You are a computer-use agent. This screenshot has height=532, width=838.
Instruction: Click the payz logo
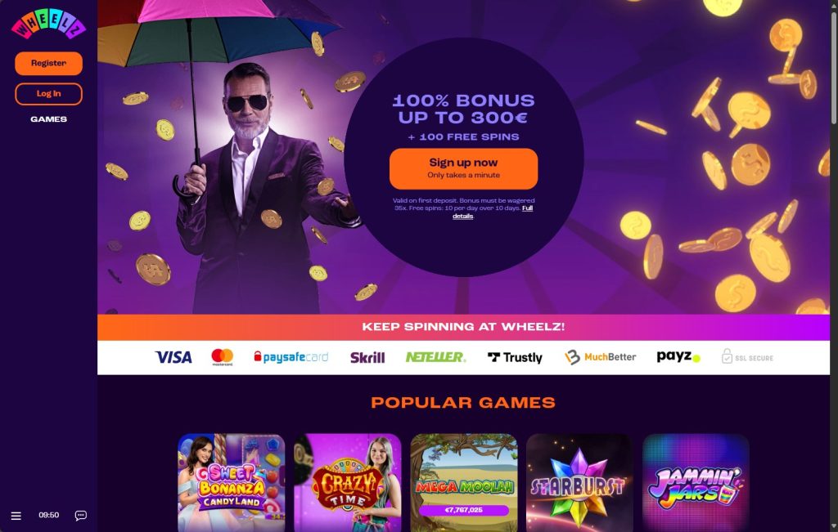(678, 356)
